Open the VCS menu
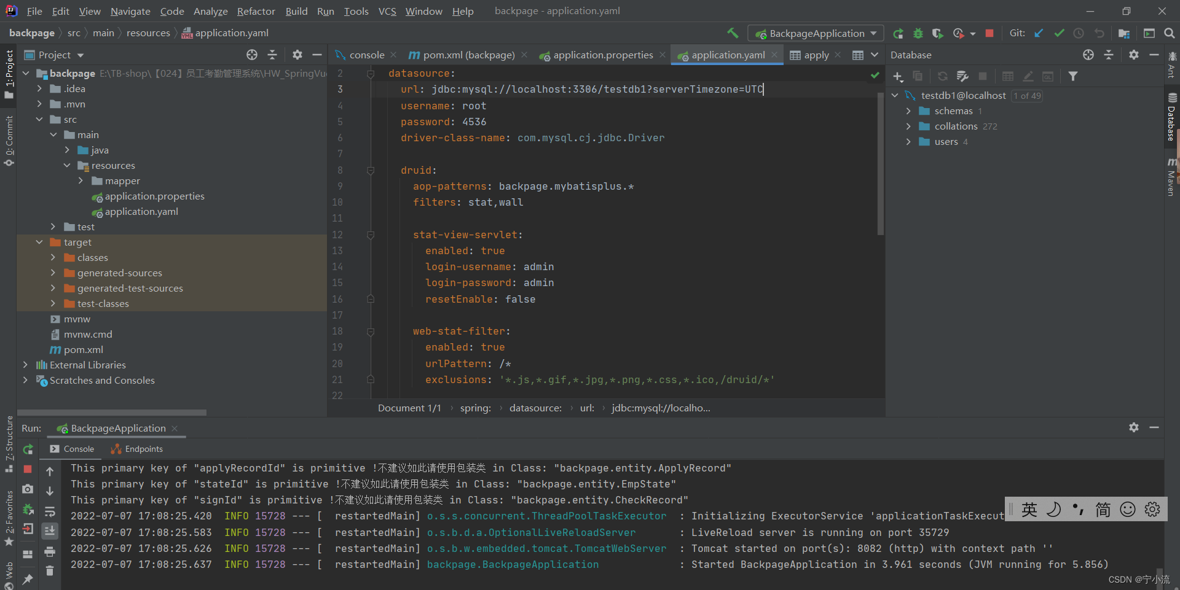The image size is (1180, 590). click(x=387, y=11)
